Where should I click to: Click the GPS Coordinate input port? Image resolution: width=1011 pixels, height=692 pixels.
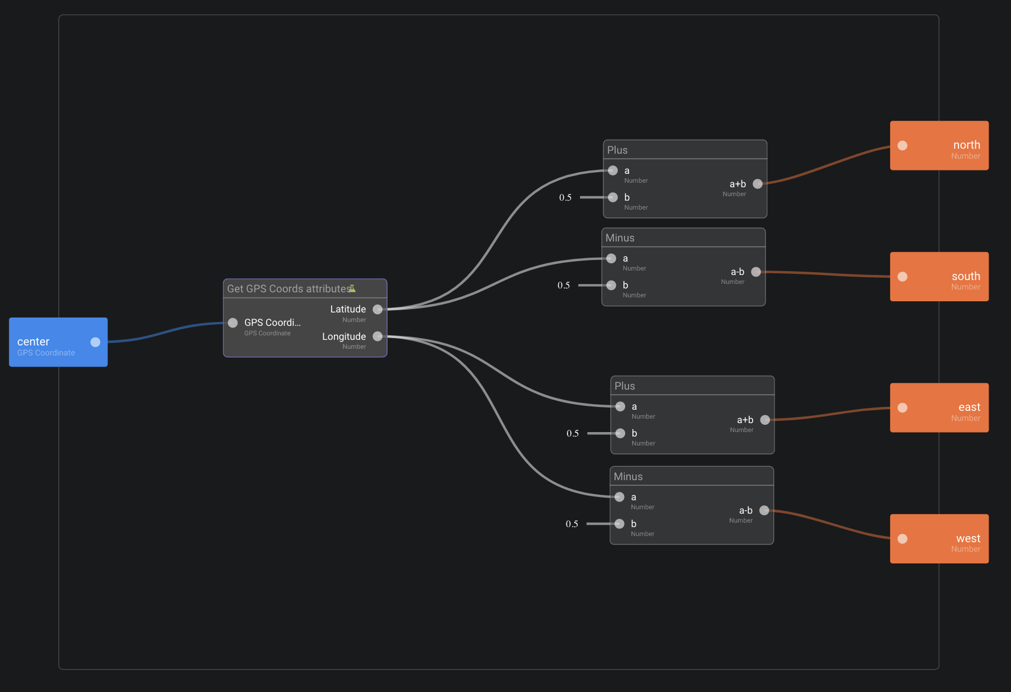click(233, 323)
